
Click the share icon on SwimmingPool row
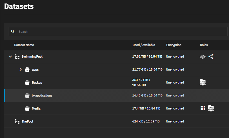tap(211, 56)
